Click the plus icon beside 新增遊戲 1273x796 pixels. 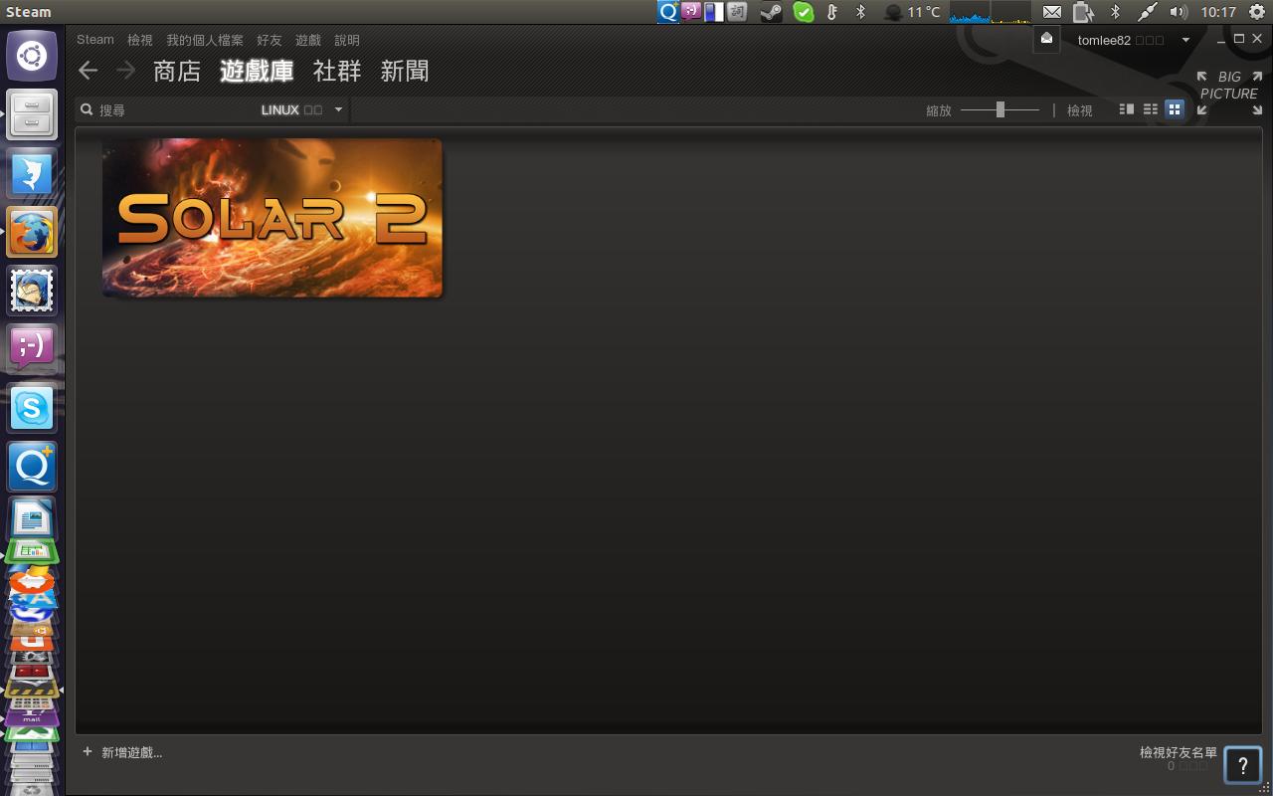(x=88, y=752)
